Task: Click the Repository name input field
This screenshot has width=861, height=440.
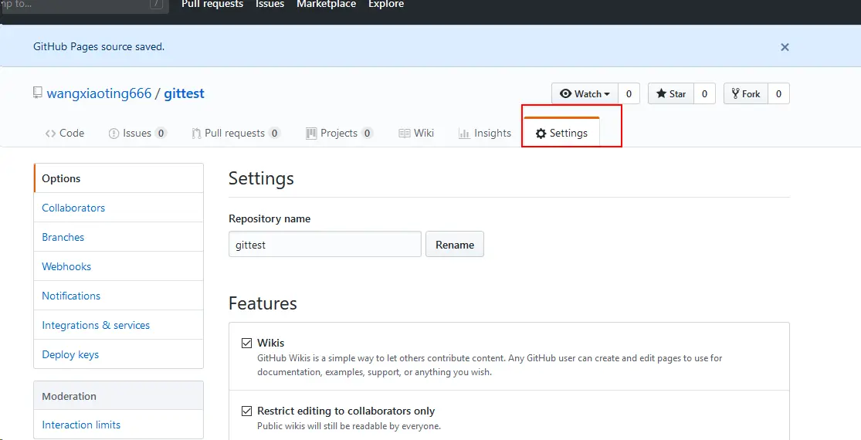Action: [325, 244]
